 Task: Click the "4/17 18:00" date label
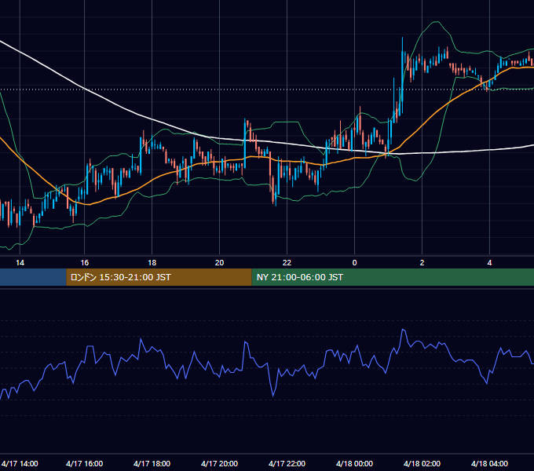pyautogui.click(x=152, y=463)
